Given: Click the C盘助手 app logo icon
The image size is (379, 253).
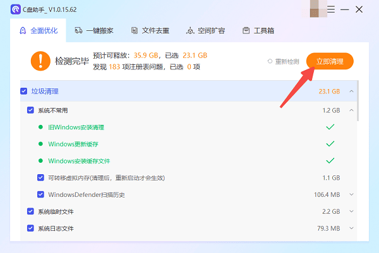Looking at the screenshot, I should click(x=15, y=9).
